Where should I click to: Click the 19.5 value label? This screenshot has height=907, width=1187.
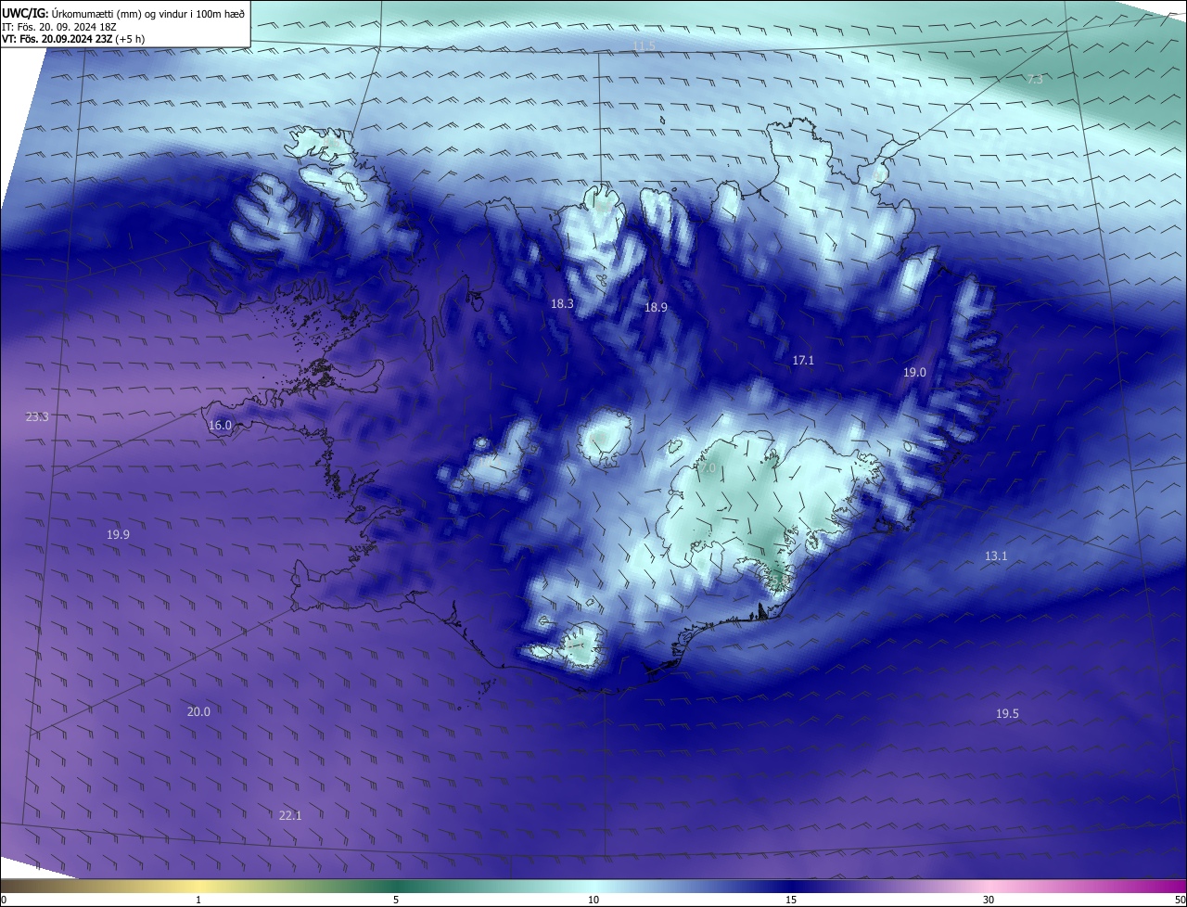tap(1007, 714)
